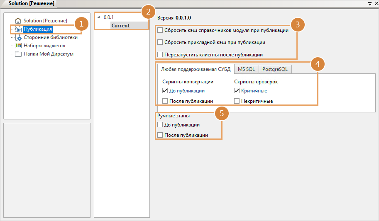Click the Solution [Решение] home icon

18,21
